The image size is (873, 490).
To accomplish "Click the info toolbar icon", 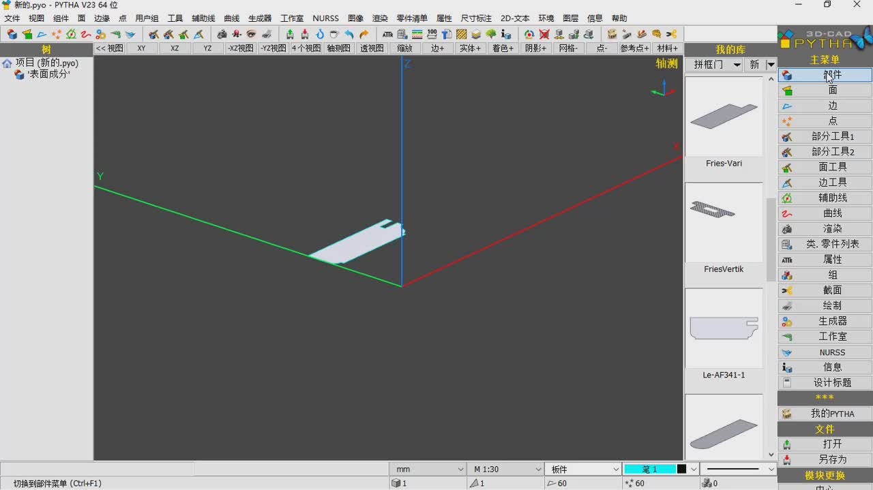I will 506,34.
